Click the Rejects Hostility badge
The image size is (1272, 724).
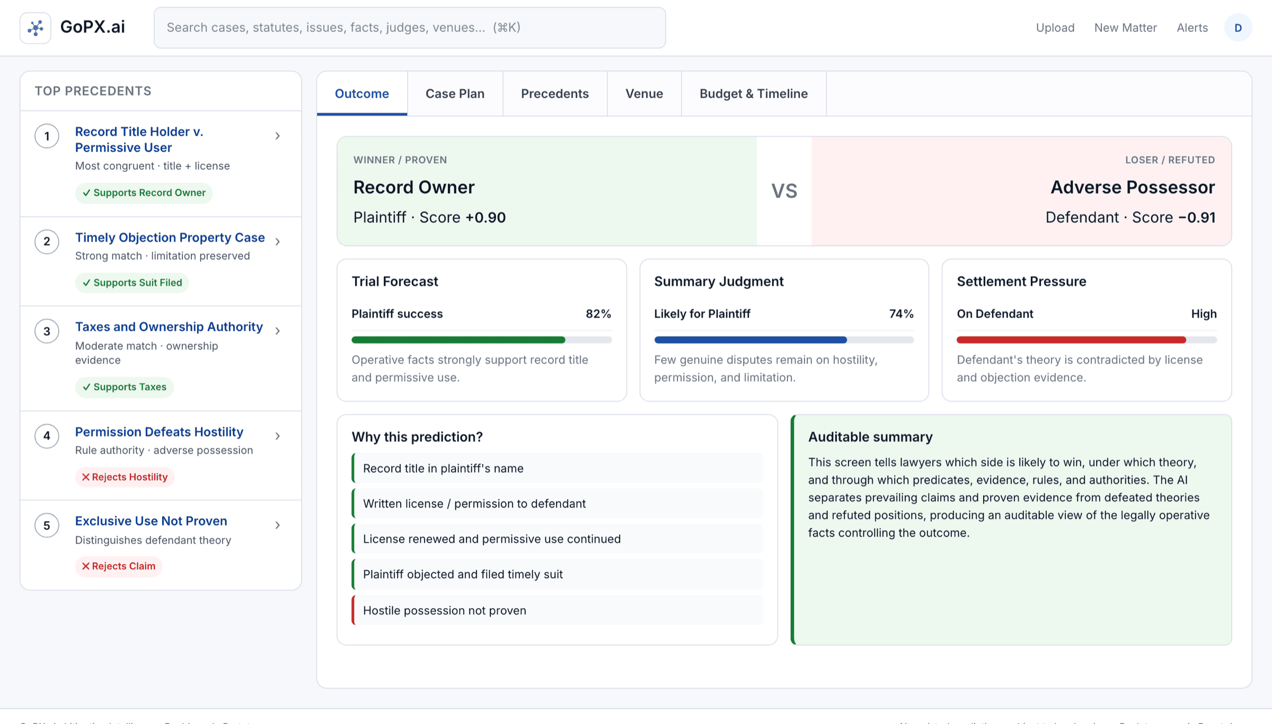click(x=125, y=477)
